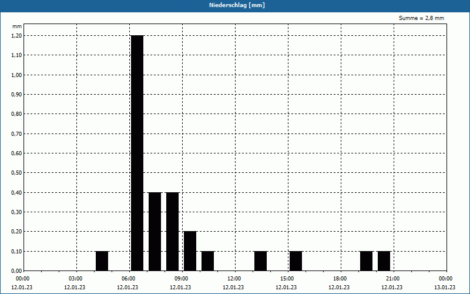This screenshot has height=294, width=470.
Task: Click the 1,10 y-axis label
Action: click(16, 55)
